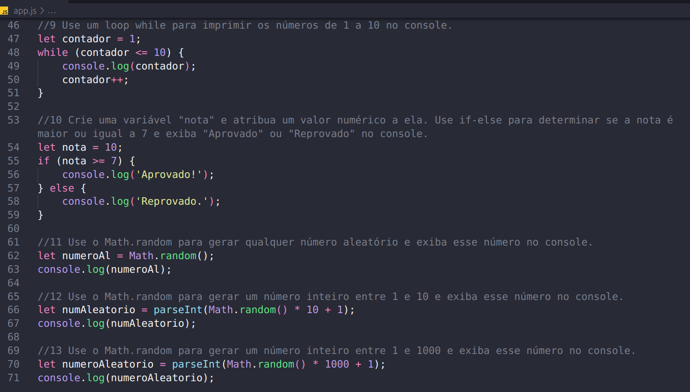690x392 pixels.
Task: Click the 'Math' identifier on line 62
Action: tap(141, 256)
